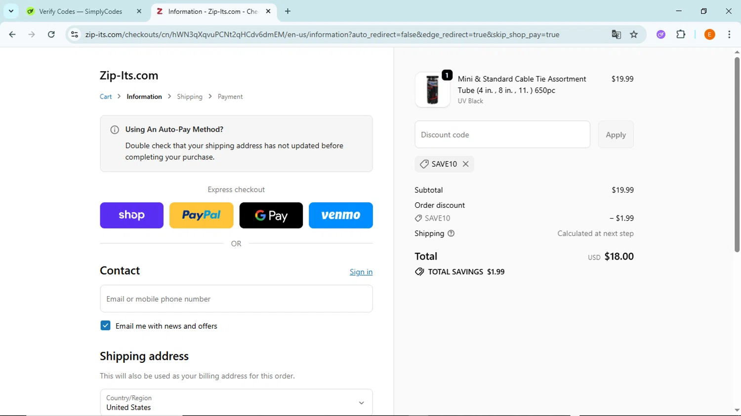Minimize the browser window
Screen dimensions: 741x416
click(679, 11)
